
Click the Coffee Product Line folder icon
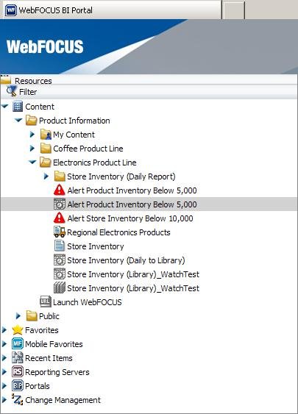coord(46,149)
